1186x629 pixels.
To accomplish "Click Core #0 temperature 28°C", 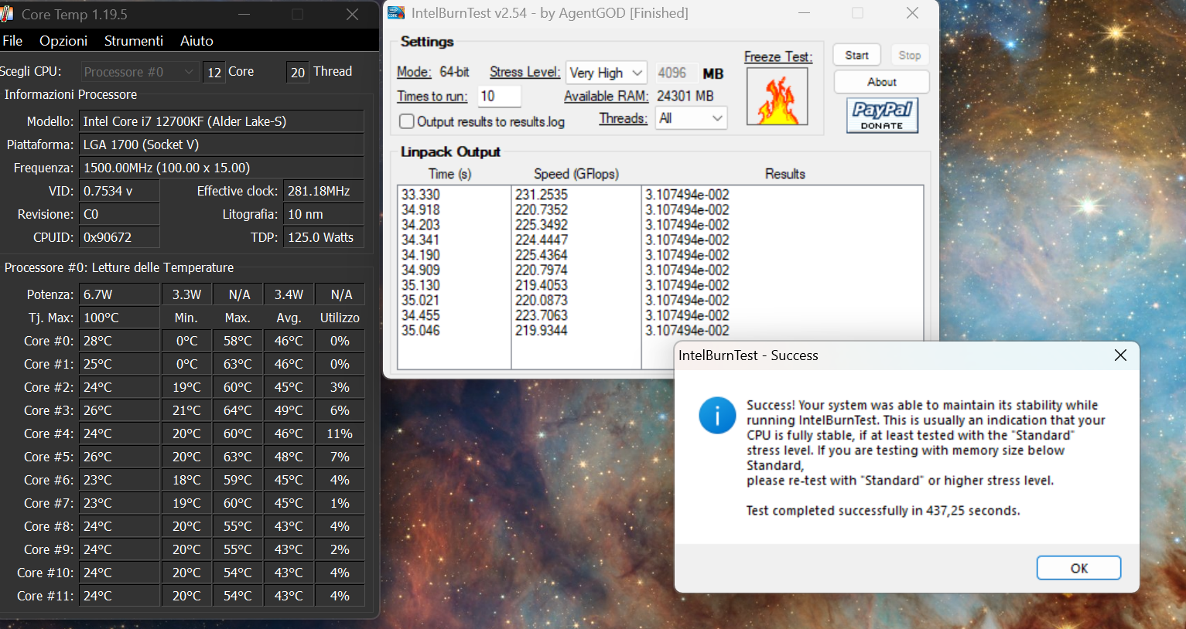I will pyautogui.click(x=120, y=341).
